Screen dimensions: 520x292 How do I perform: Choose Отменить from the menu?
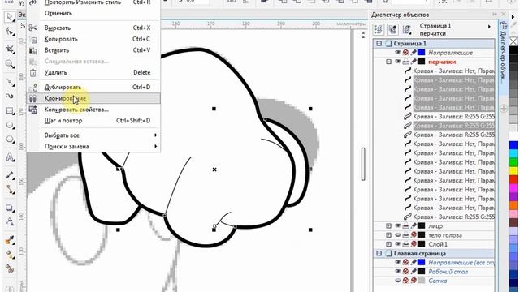(x=93, y=13)
